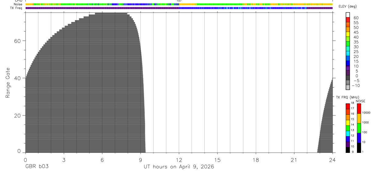Click the 'Noise' row label at top left
The image size is (374, 173).
18,5
